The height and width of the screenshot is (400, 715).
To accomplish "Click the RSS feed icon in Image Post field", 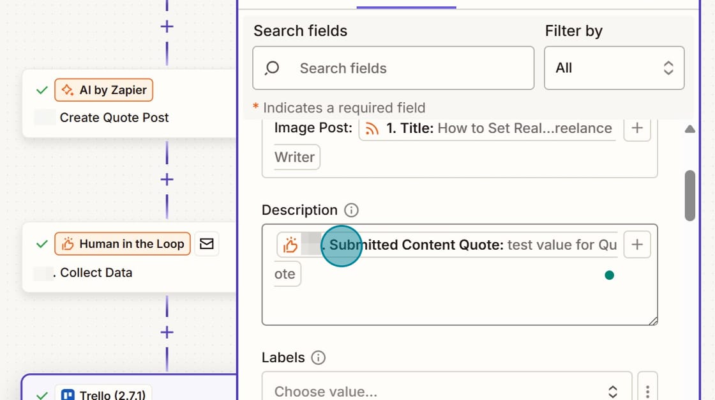I will coord(372,128).
